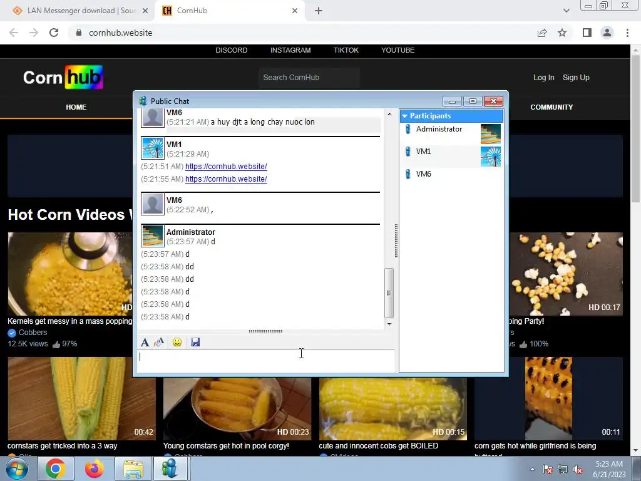Open the tab search chevron in Chrome title bar
The width and height of the screenshot is (641, 481).
click(x=566, y=11)
